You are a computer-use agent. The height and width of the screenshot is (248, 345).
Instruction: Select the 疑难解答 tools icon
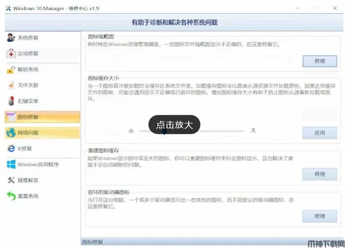click(x=11, y=180)
